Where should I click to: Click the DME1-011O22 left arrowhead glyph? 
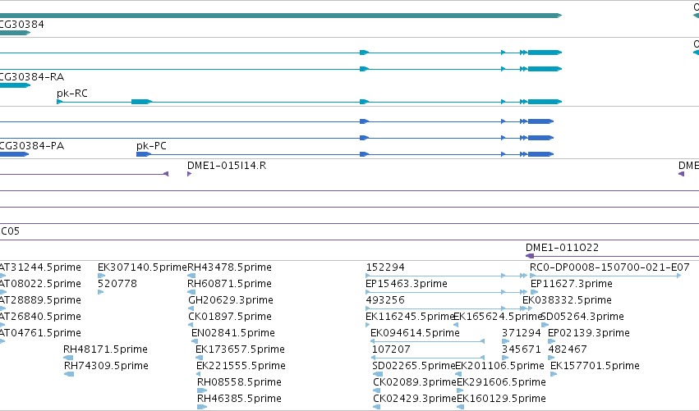click(x=530, y=256)
